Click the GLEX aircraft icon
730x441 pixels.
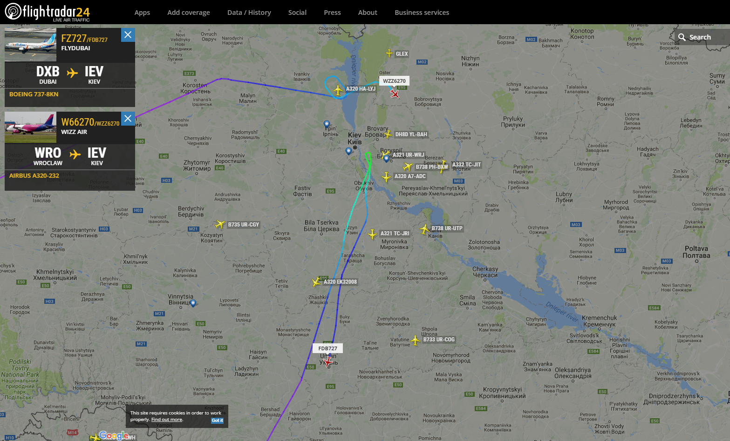coord(389,53)
